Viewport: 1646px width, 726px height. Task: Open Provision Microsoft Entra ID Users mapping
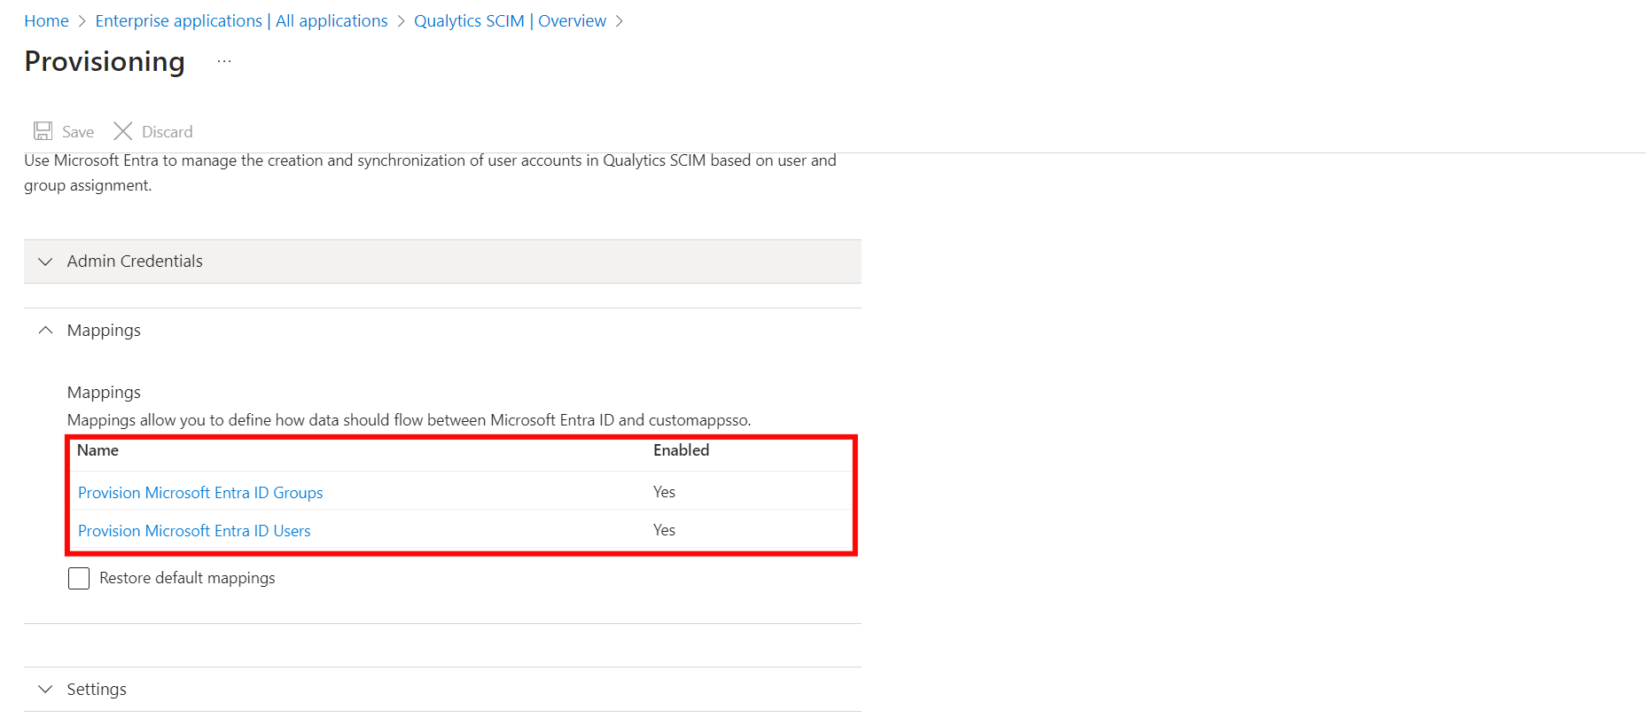coord(194,531)
